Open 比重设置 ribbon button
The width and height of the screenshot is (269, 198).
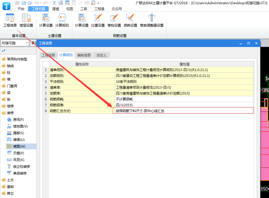tap(98, 20)
